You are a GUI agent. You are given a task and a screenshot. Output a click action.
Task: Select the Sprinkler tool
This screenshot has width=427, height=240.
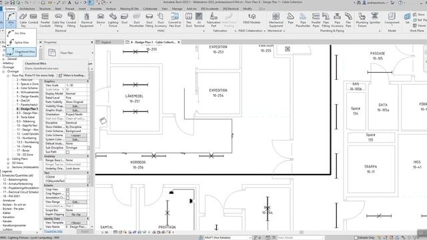(375, 19)
